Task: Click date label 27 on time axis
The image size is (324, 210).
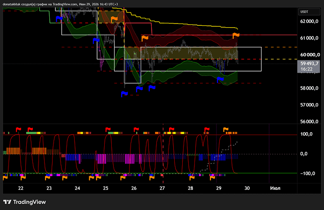Action: click(162, 188)
